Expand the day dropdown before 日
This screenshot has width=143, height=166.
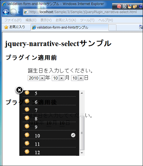pos(81,78)
